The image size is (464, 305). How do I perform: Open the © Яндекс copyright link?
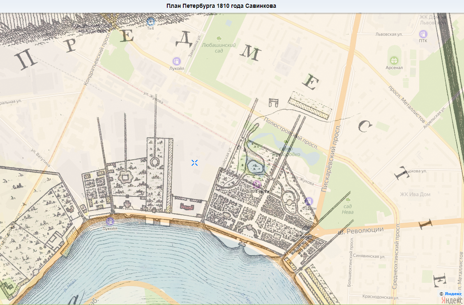pos(450,294)
